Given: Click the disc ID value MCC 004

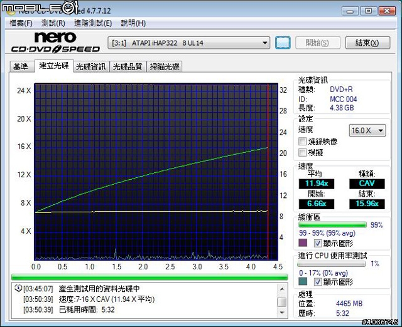Looking at the screenshot, I should [344, 99].
